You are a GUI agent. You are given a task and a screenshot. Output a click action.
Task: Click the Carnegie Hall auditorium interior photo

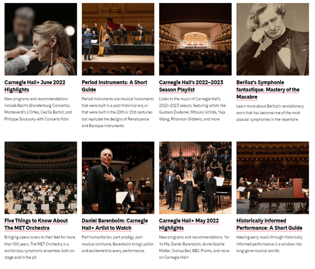(x=195, y=39)
